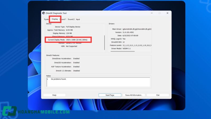Select DirectX 12 Ultimate 'Disabled' value

tap(76, 71)
